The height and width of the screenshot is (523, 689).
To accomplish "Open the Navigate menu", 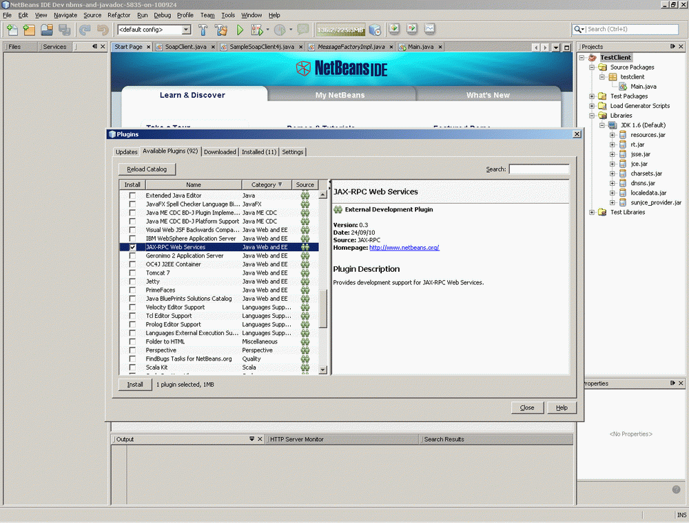I will tap(65, 15).
